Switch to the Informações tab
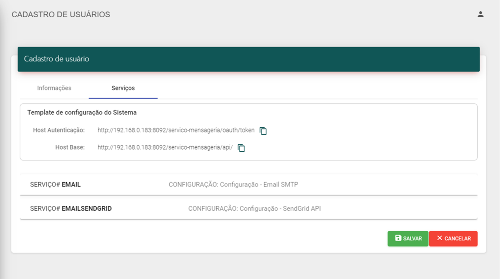 54,88
